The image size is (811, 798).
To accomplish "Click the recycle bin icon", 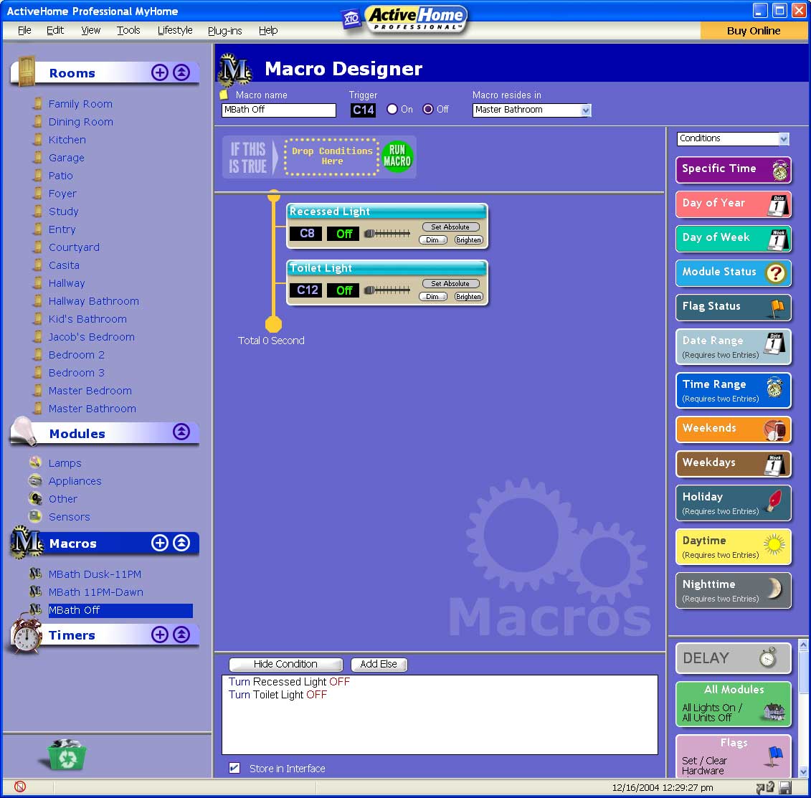I will [x=67, y=755].
